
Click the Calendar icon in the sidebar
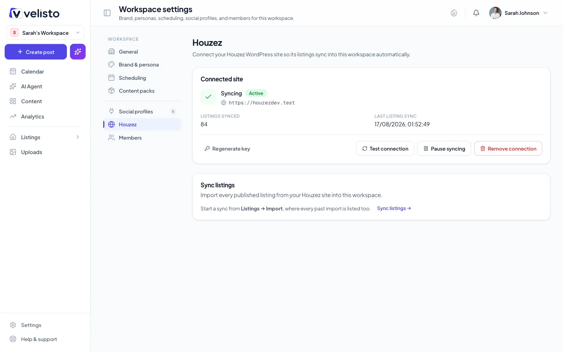click(x=13, y=72)
